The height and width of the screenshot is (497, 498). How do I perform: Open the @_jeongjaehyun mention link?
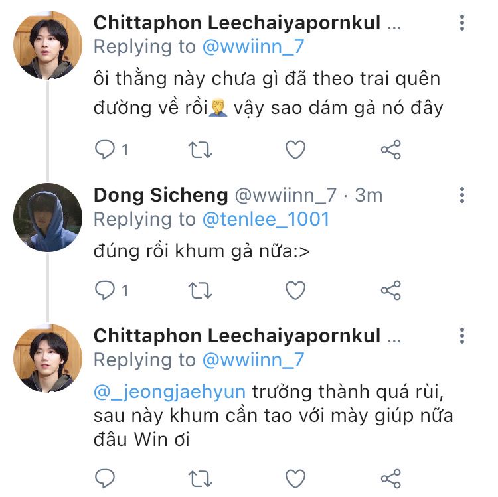coord(169,392)
